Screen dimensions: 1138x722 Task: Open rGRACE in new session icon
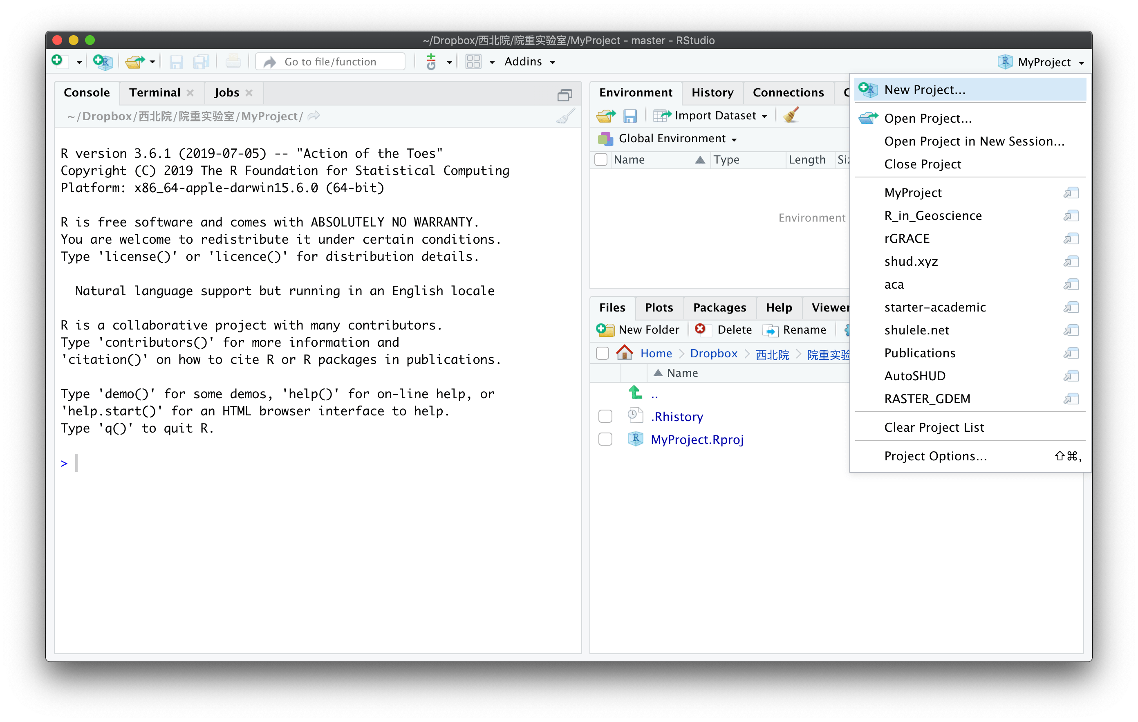coord(1071,238)
